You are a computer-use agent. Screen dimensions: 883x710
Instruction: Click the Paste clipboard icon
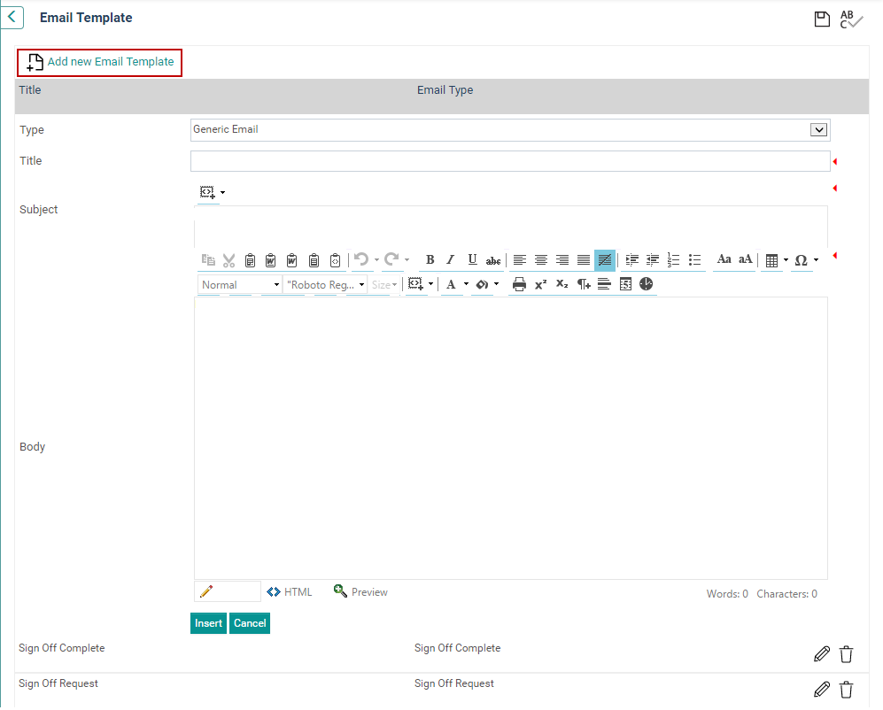pos(250,260)
